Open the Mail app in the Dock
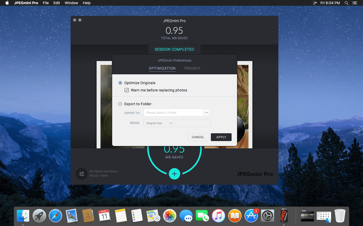The width and height of the screenshot is (363, 226). coord(72,216)
